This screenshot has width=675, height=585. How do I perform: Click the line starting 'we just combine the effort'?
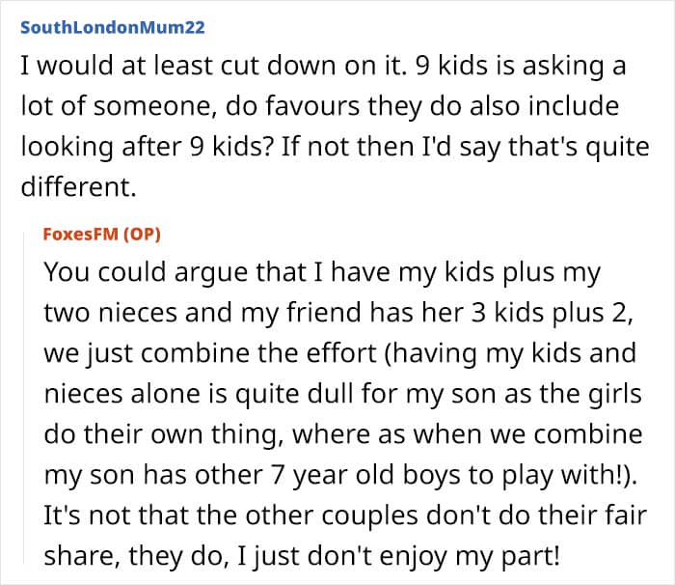pos(339,353)
